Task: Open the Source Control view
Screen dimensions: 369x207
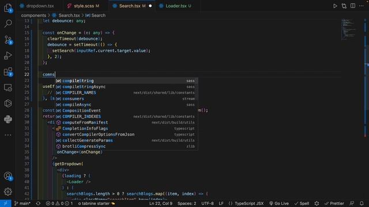Action: [x=8, y=40]
